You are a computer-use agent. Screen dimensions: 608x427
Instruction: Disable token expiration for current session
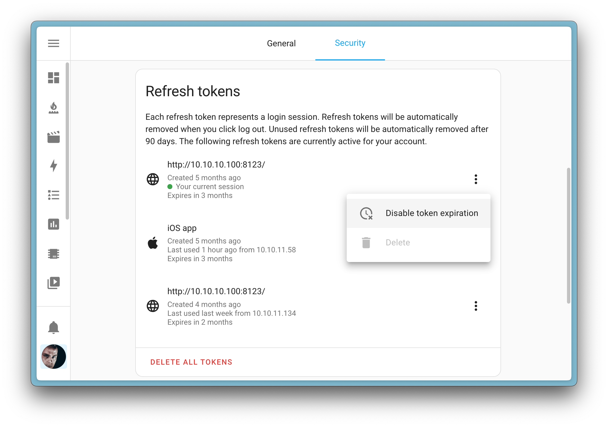click(431, 213)
